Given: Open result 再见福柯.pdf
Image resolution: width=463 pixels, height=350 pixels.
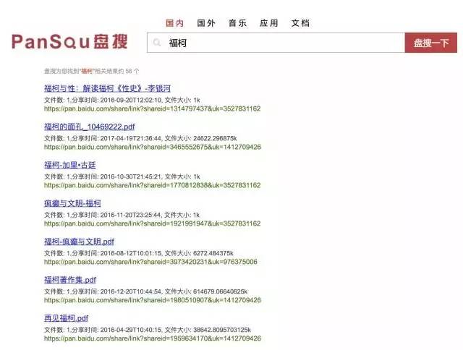Looking at the screenshot, I should pos(66,318).
